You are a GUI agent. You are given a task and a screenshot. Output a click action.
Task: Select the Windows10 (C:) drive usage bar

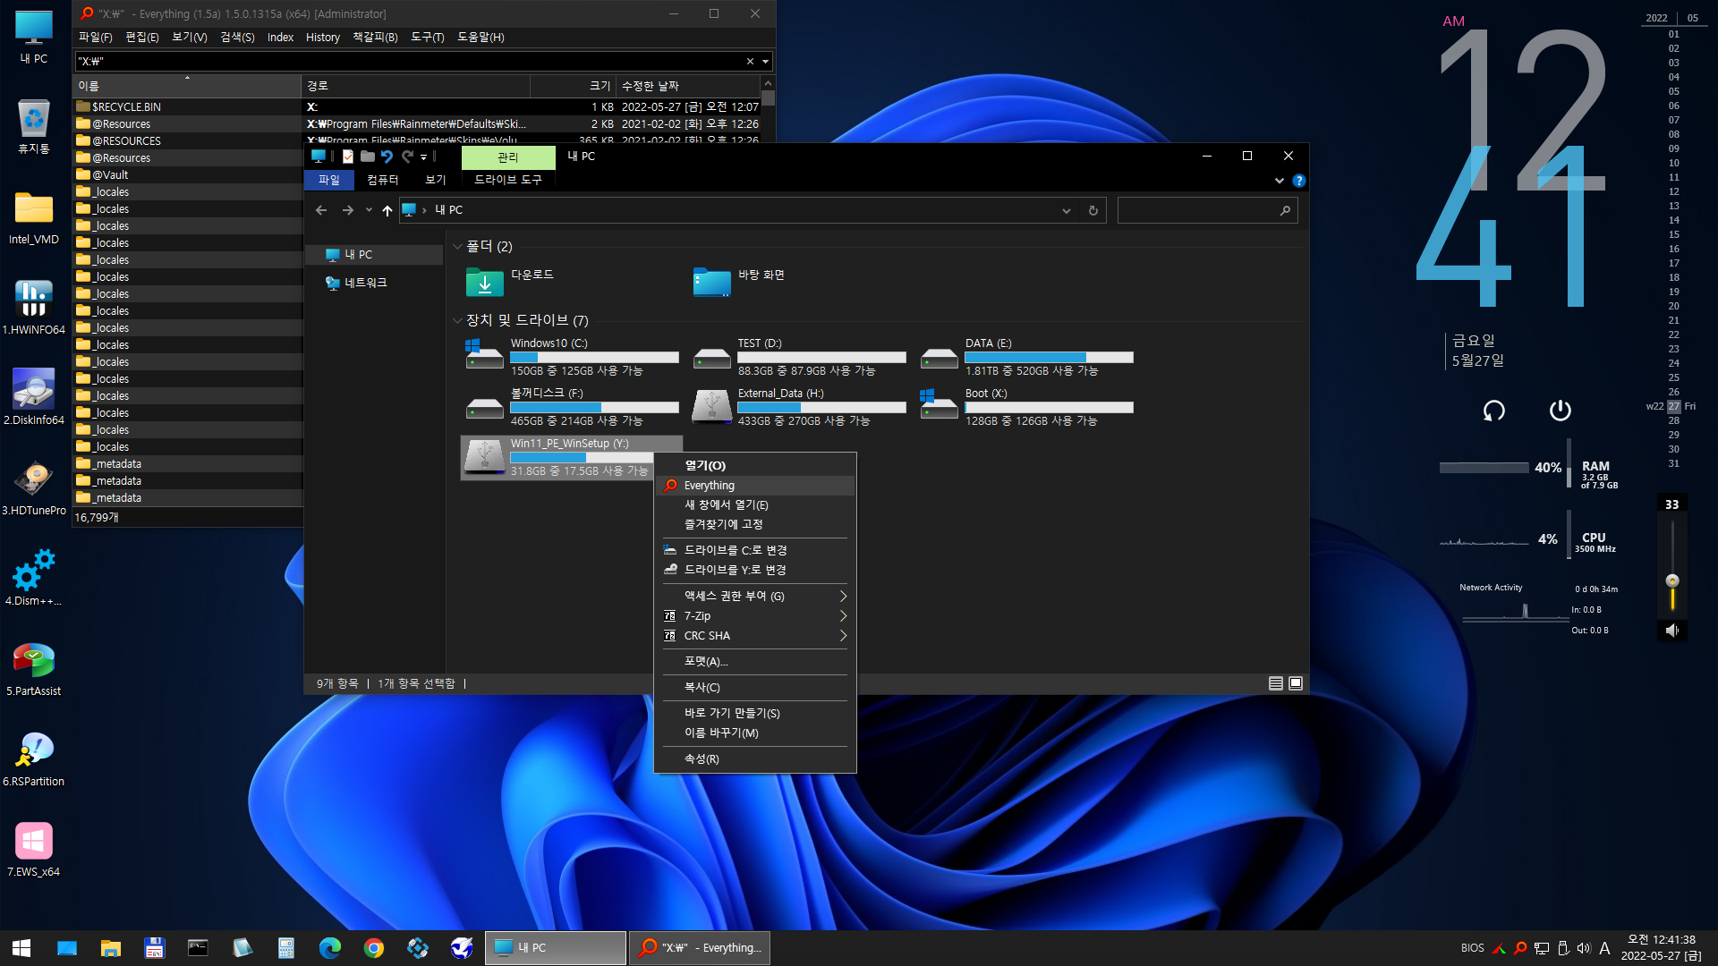click(594, 359)
